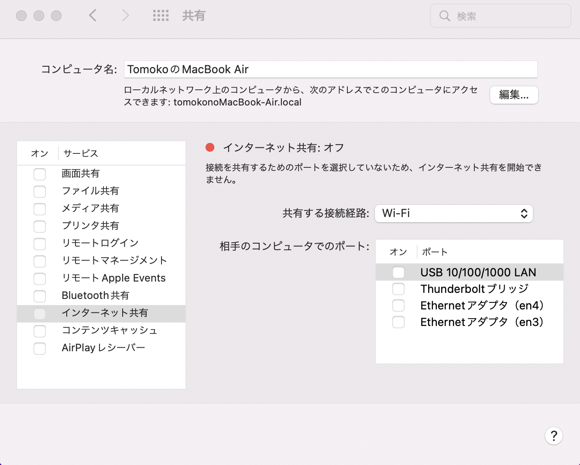Select the Bluetooth 共有 service
The image size is (580, 465).
pyautogui.click(x=96, y=295)
